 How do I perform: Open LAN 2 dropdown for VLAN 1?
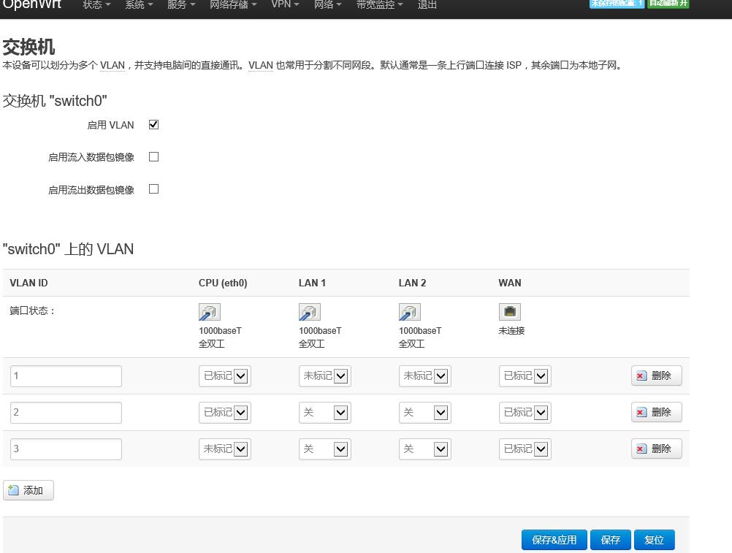click(x=425, y=376)
